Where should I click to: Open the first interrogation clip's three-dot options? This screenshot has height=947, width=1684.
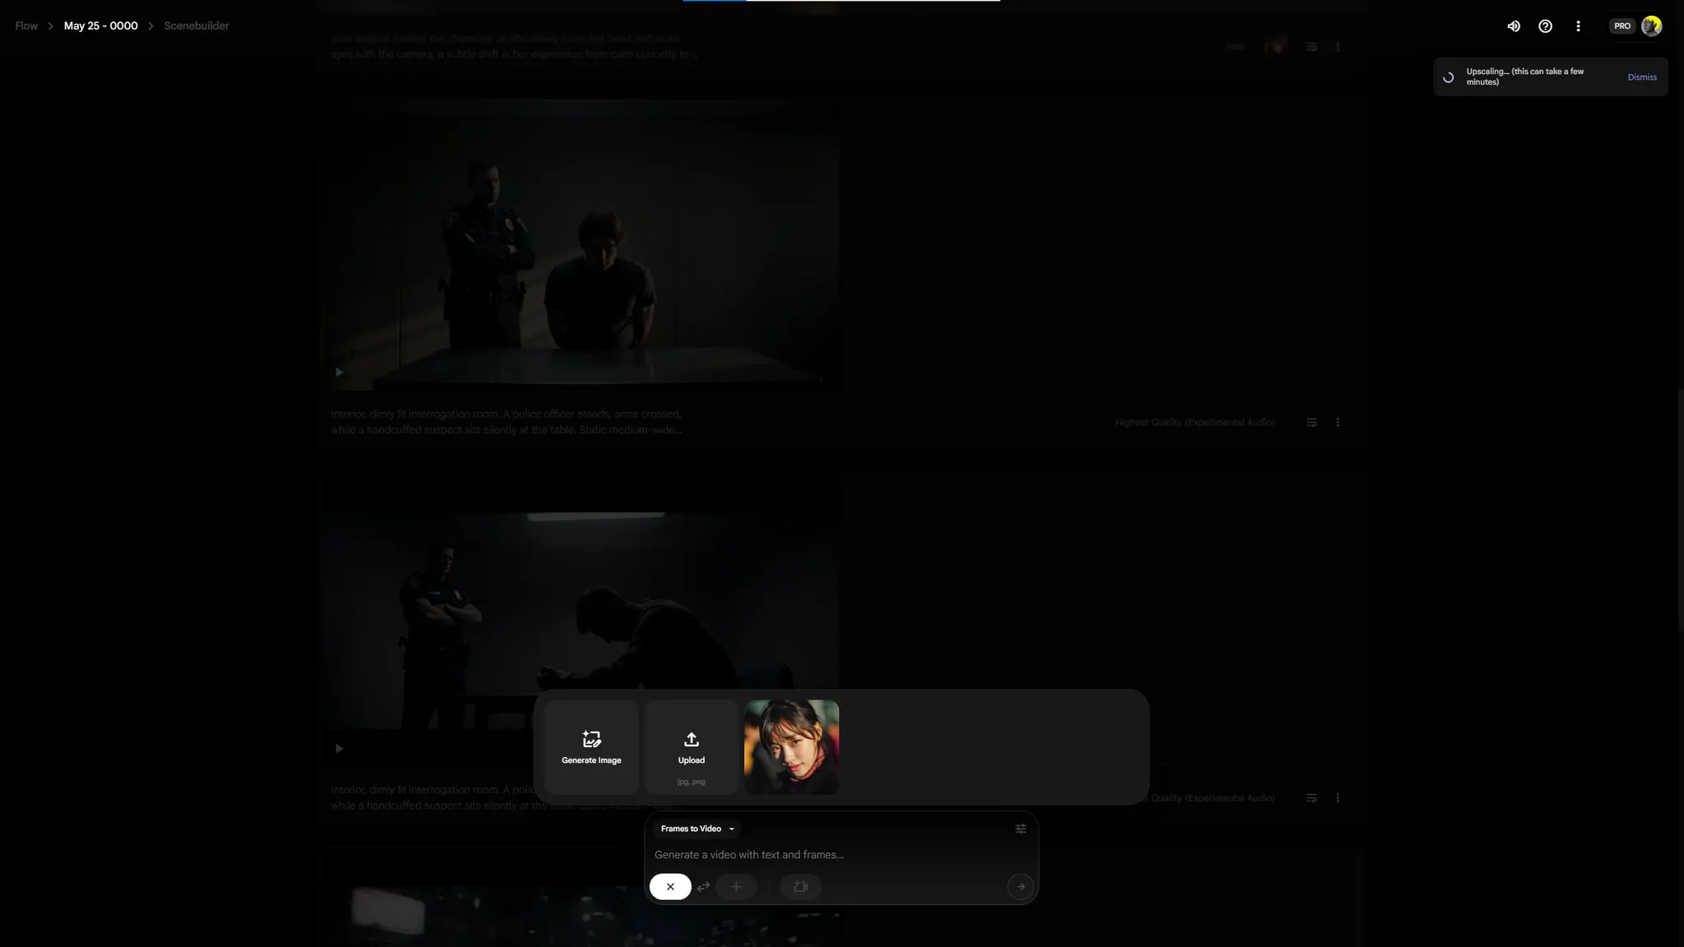[x=1337, y=423]
